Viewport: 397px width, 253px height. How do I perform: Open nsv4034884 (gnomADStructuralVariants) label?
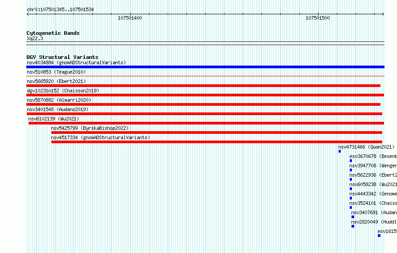(x=76, y=62)
